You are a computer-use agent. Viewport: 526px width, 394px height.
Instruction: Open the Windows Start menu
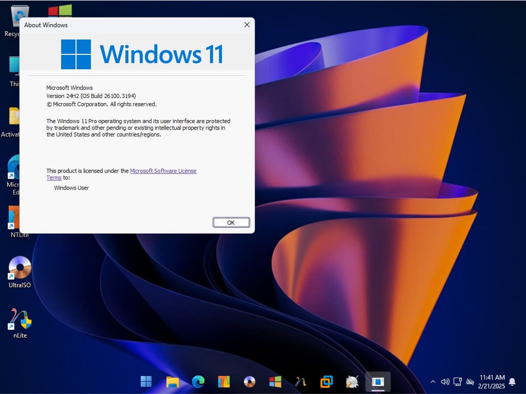(x=146, y=381)
